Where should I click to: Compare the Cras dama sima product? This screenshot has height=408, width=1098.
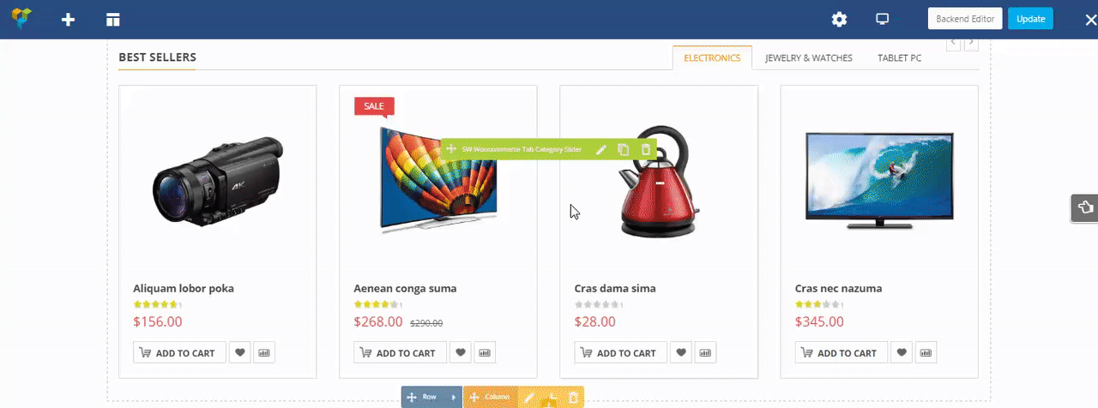(705, 352)
